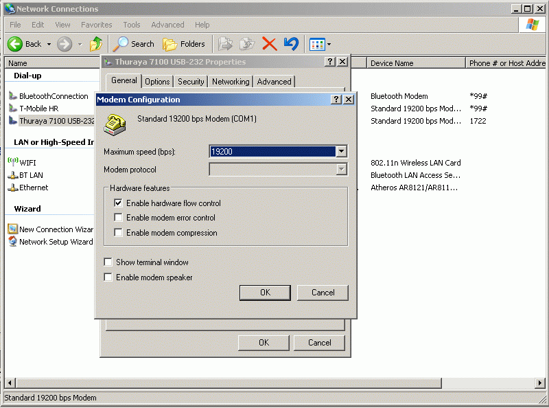The width and height of the screenshot is (549, 408).
Task: Click the Views grid icon
Action: point(317,45)
